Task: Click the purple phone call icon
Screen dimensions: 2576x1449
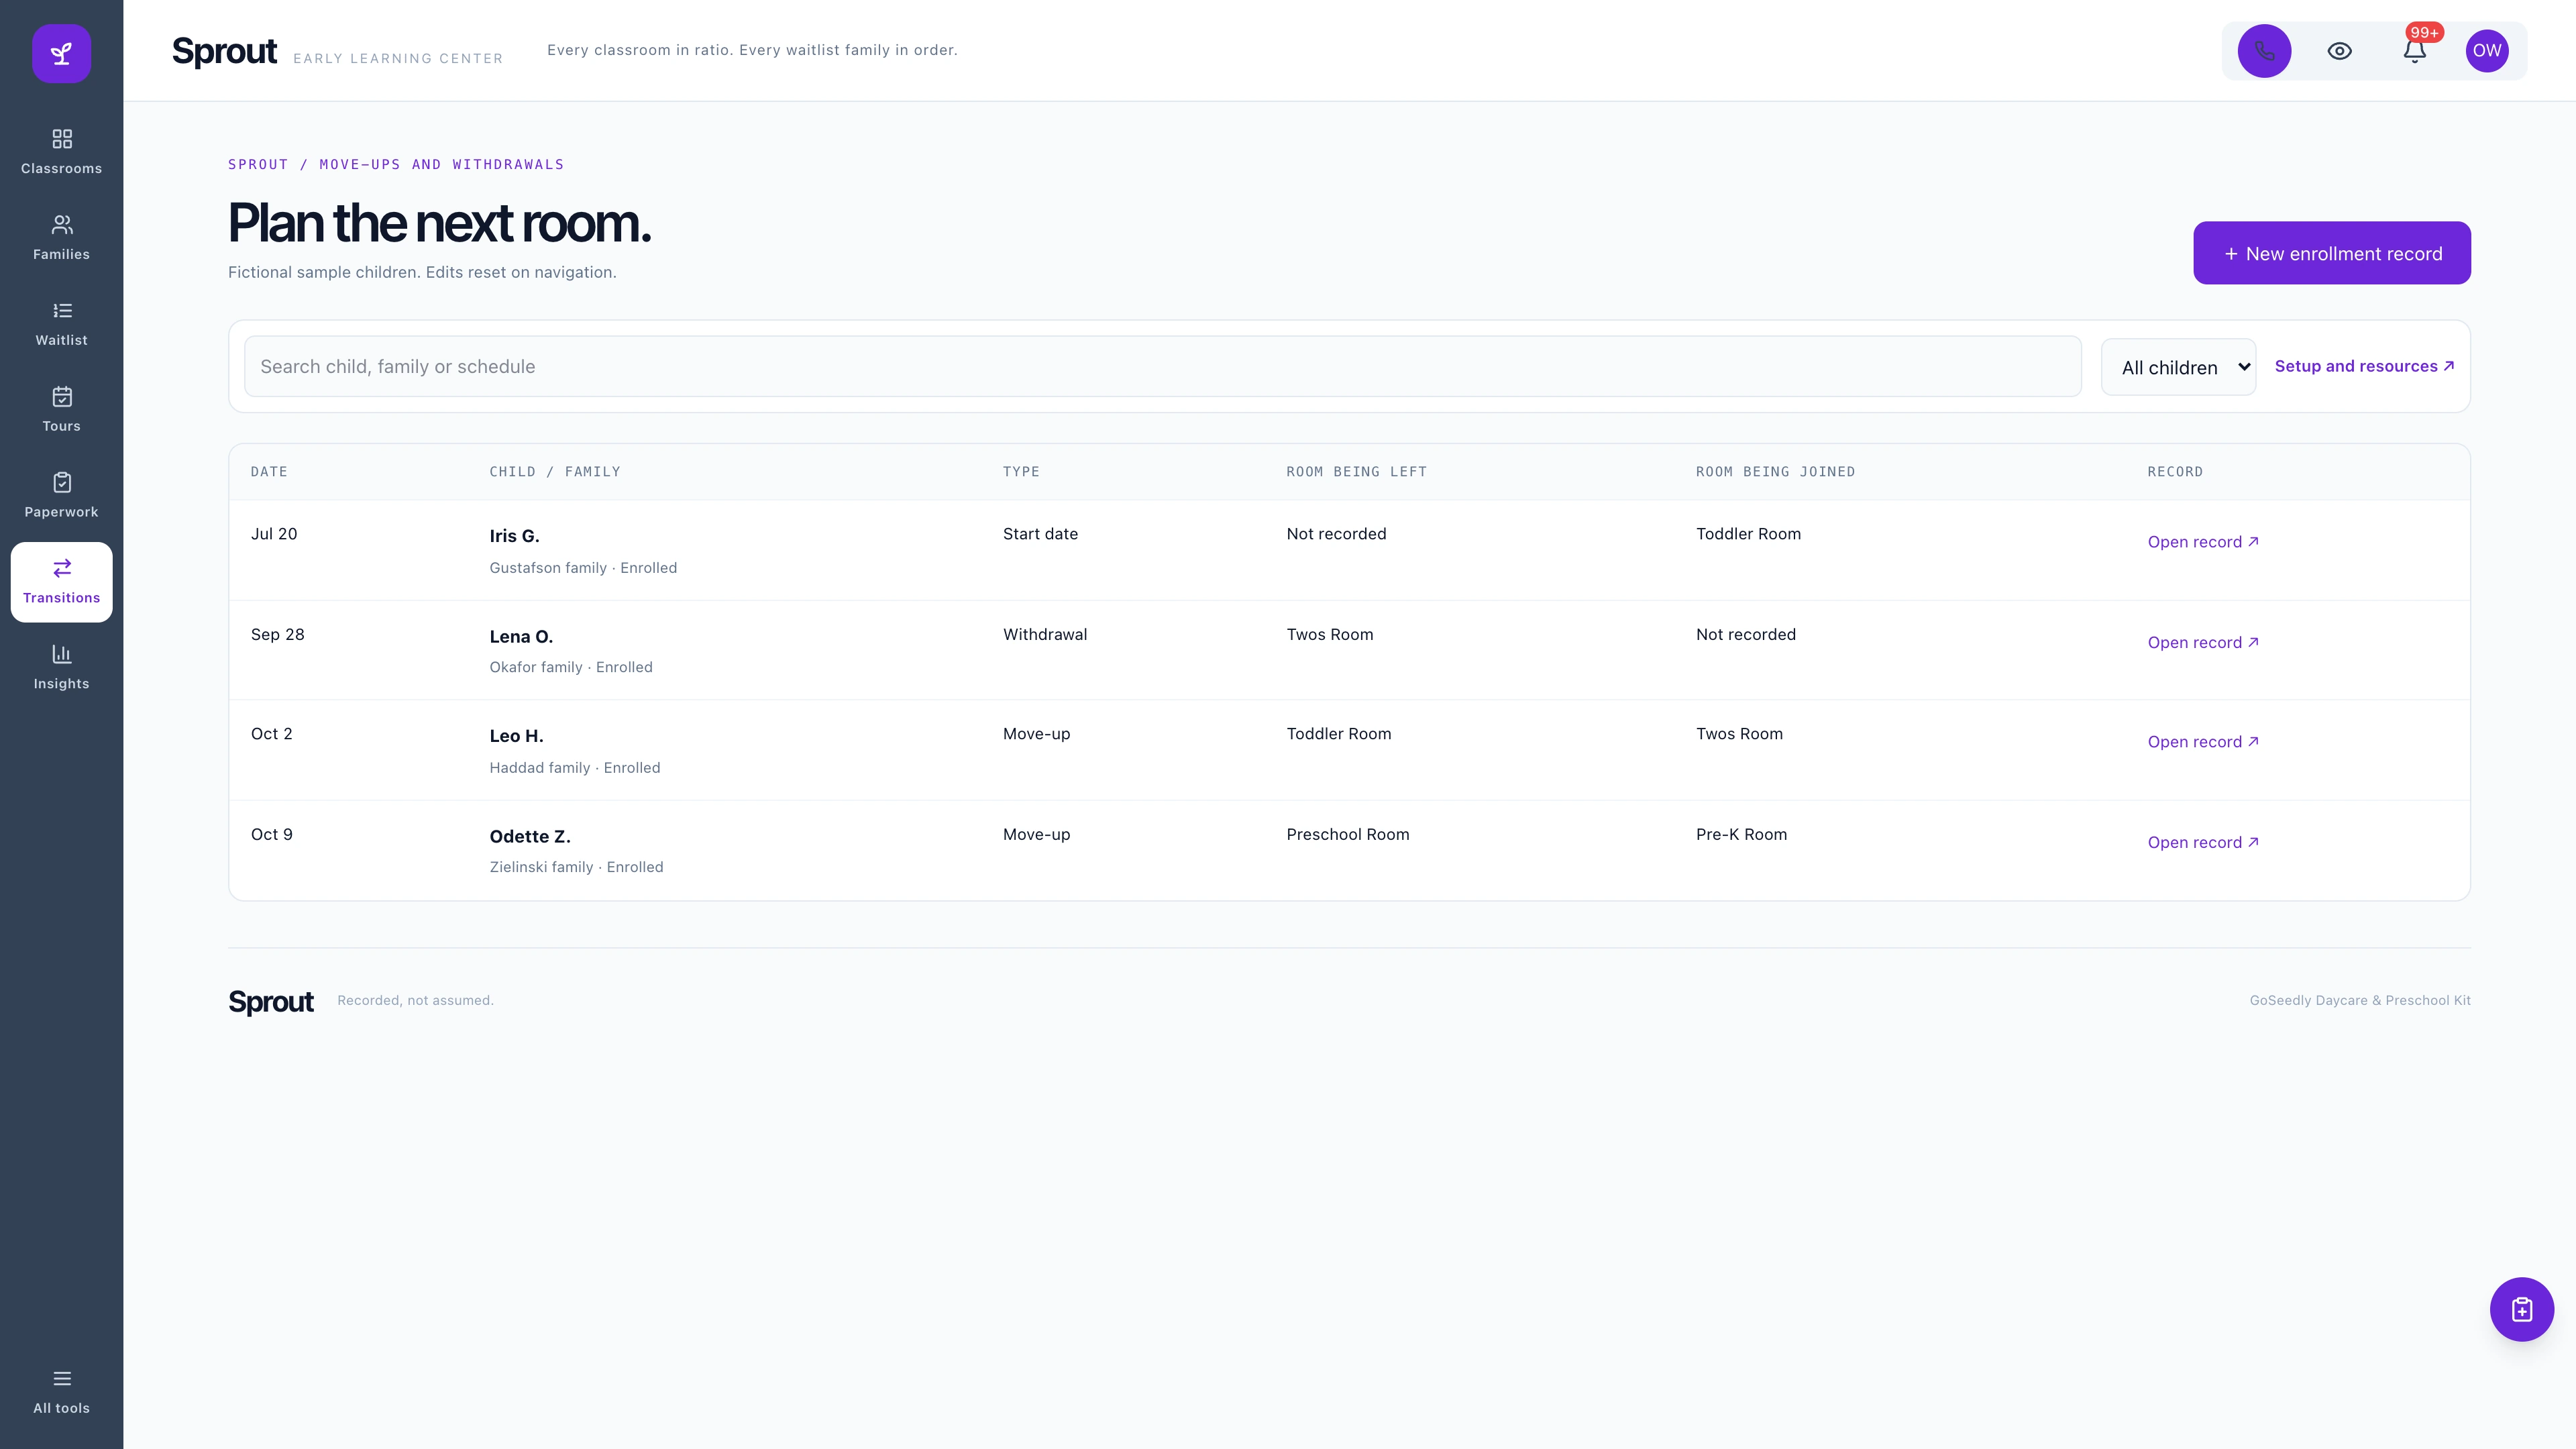Action: point(2264,51)
